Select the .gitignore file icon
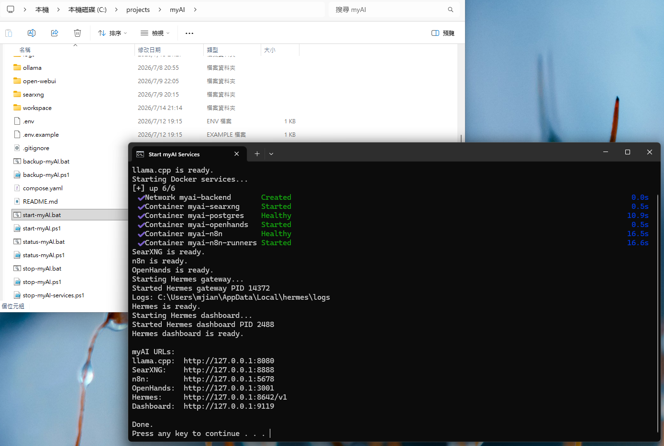The width and height of the screenshot is (664, 446). click(x=17, y=148)
